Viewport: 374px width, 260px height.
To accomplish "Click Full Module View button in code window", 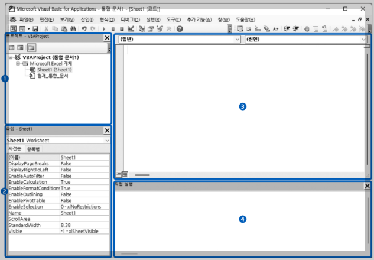I will (x=125, y=174).
